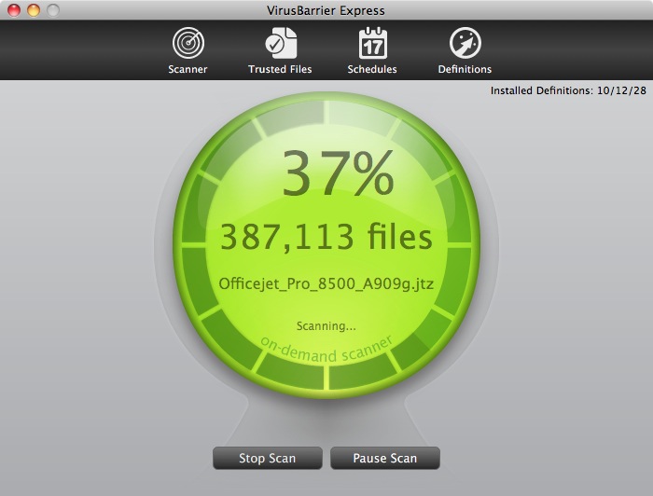Open the Schedules calendar icon
The image size is (653, 496).
pyautogui.click(x=373, y=43)
